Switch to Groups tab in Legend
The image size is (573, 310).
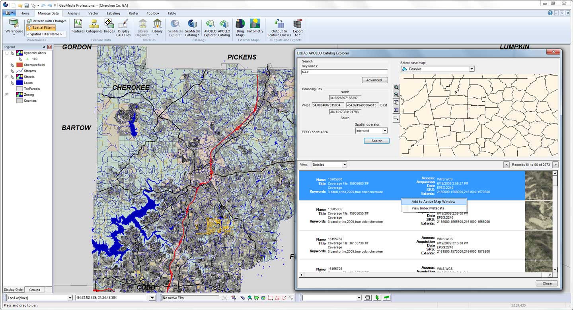35,290
